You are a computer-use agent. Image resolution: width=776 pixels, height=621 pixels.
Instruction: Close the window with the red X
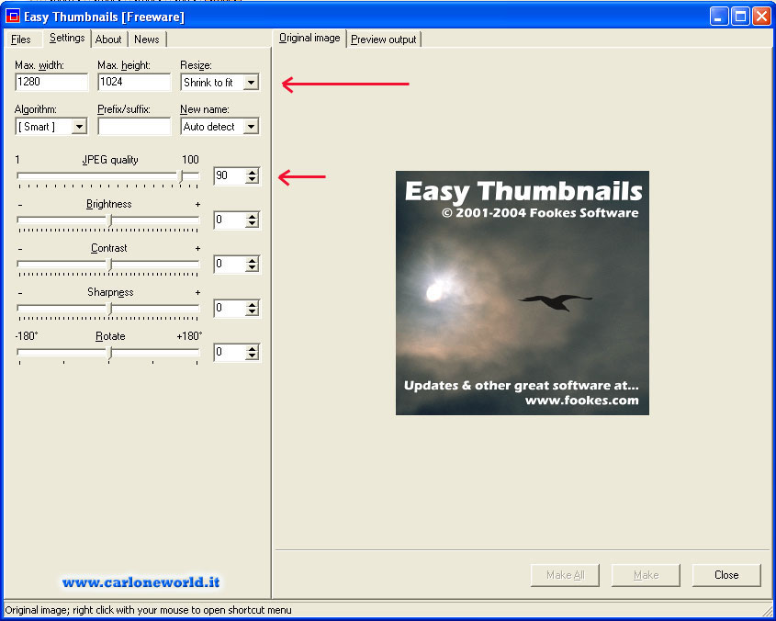coord(761,17)
